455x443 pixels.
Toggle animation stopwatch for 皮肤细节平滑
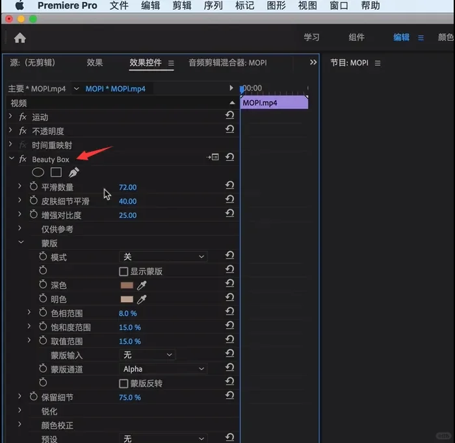point(34,200)
